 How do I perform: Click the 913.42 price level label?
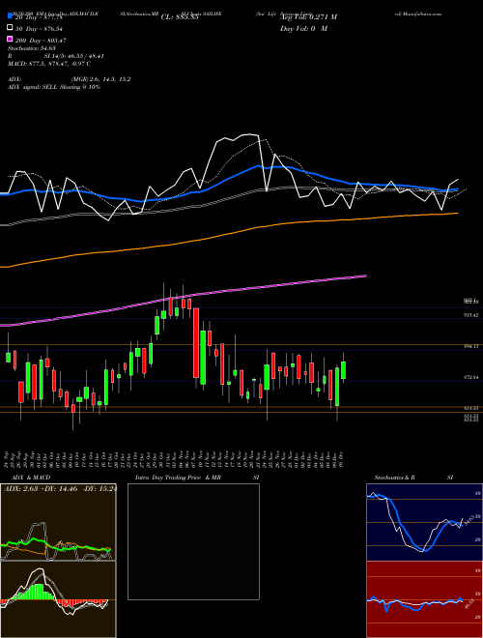pyautogui.click(x=470, y=315)
